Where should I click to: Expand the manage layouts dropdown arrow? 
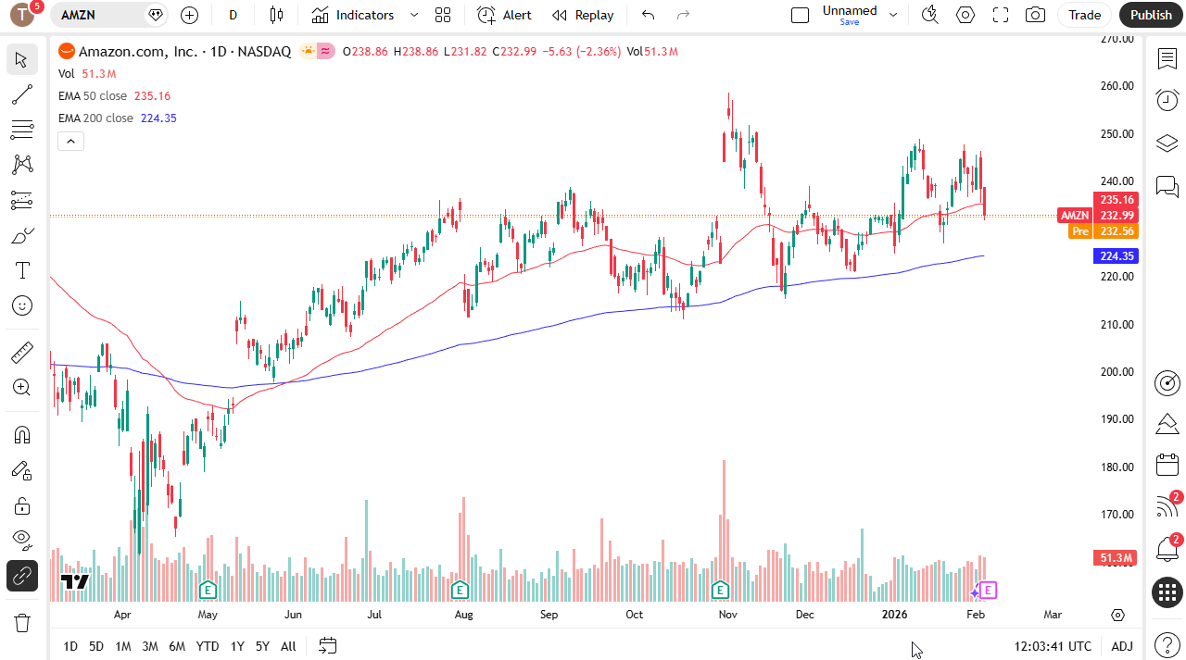(x=893, y=15)
